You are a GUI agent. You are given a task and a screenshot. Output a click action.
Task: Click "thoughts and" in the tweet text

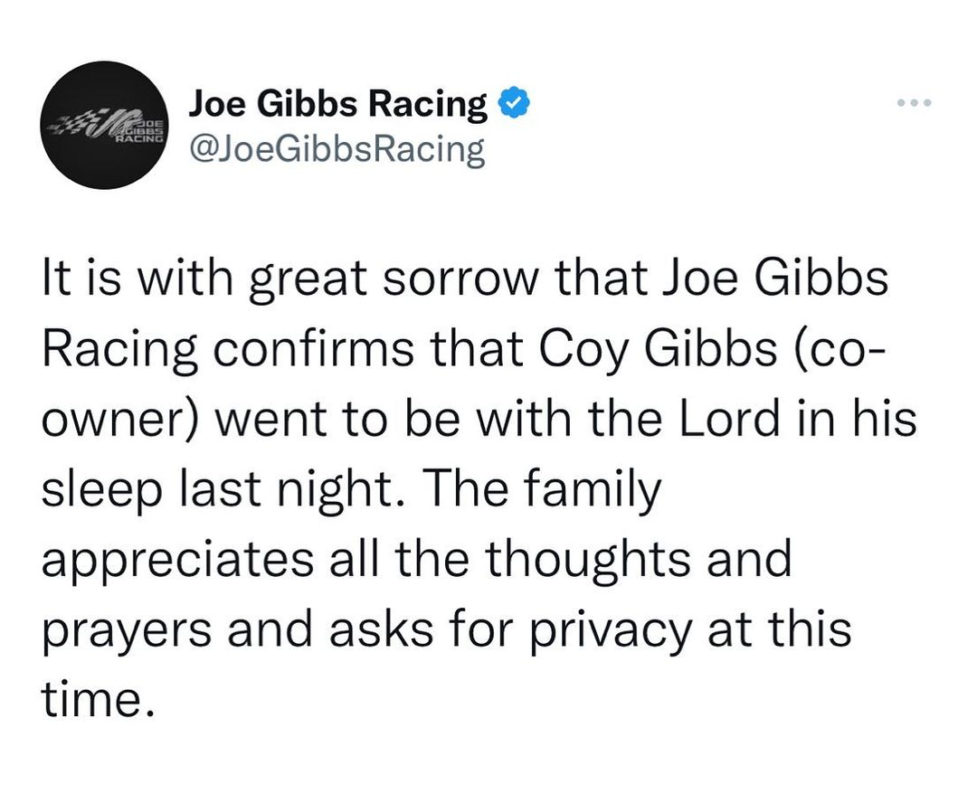pos(638,558)
